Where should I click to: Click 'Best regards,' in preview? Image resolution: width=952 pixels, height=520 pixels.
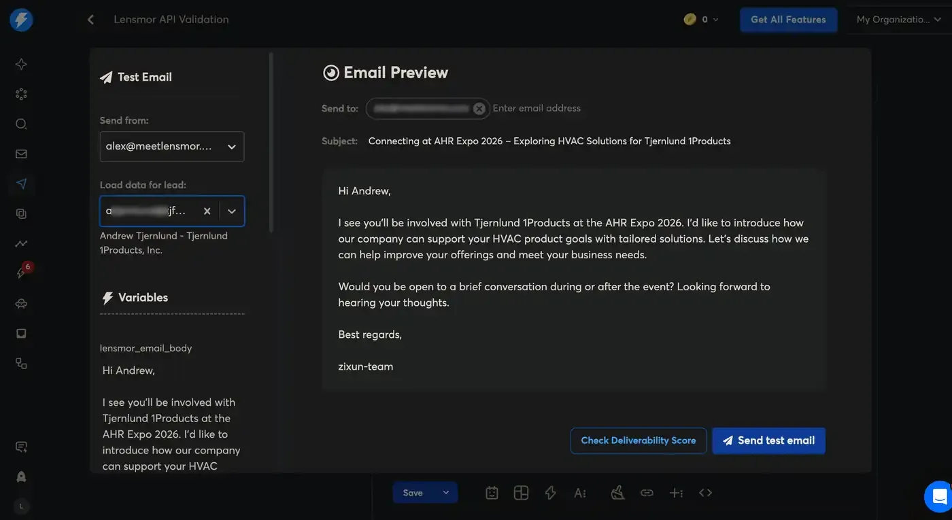pos(370,334)
